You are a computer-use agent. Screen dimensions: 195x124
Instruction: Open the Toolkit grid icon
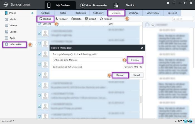(x=116, y=5)
